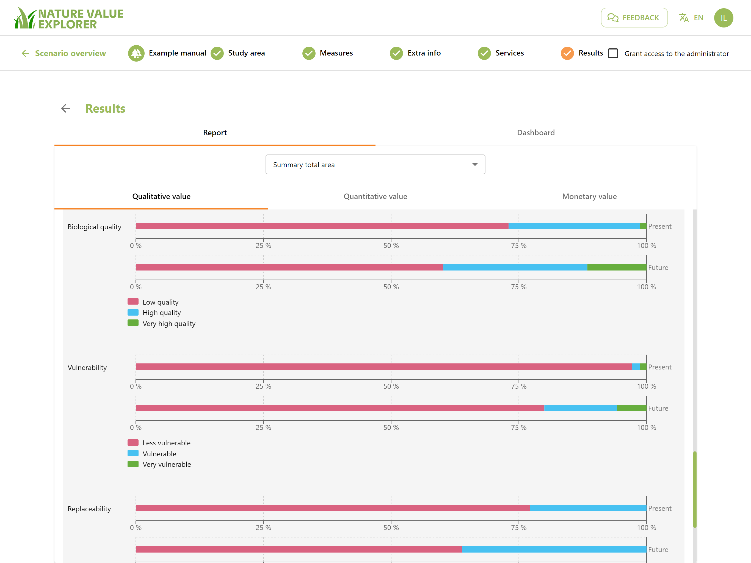Open the Summary total area dropdown
751x563 pixels.
[x=375, y=165]
